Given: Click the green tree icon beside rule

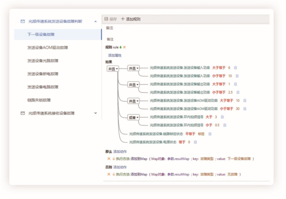Looking at the screenshot, I should click(121, 47).
